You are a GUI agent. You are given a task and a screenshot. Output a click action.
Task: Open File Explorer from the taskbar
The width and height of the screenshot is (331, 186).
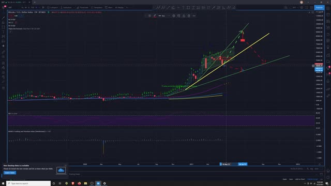(85, 183)
